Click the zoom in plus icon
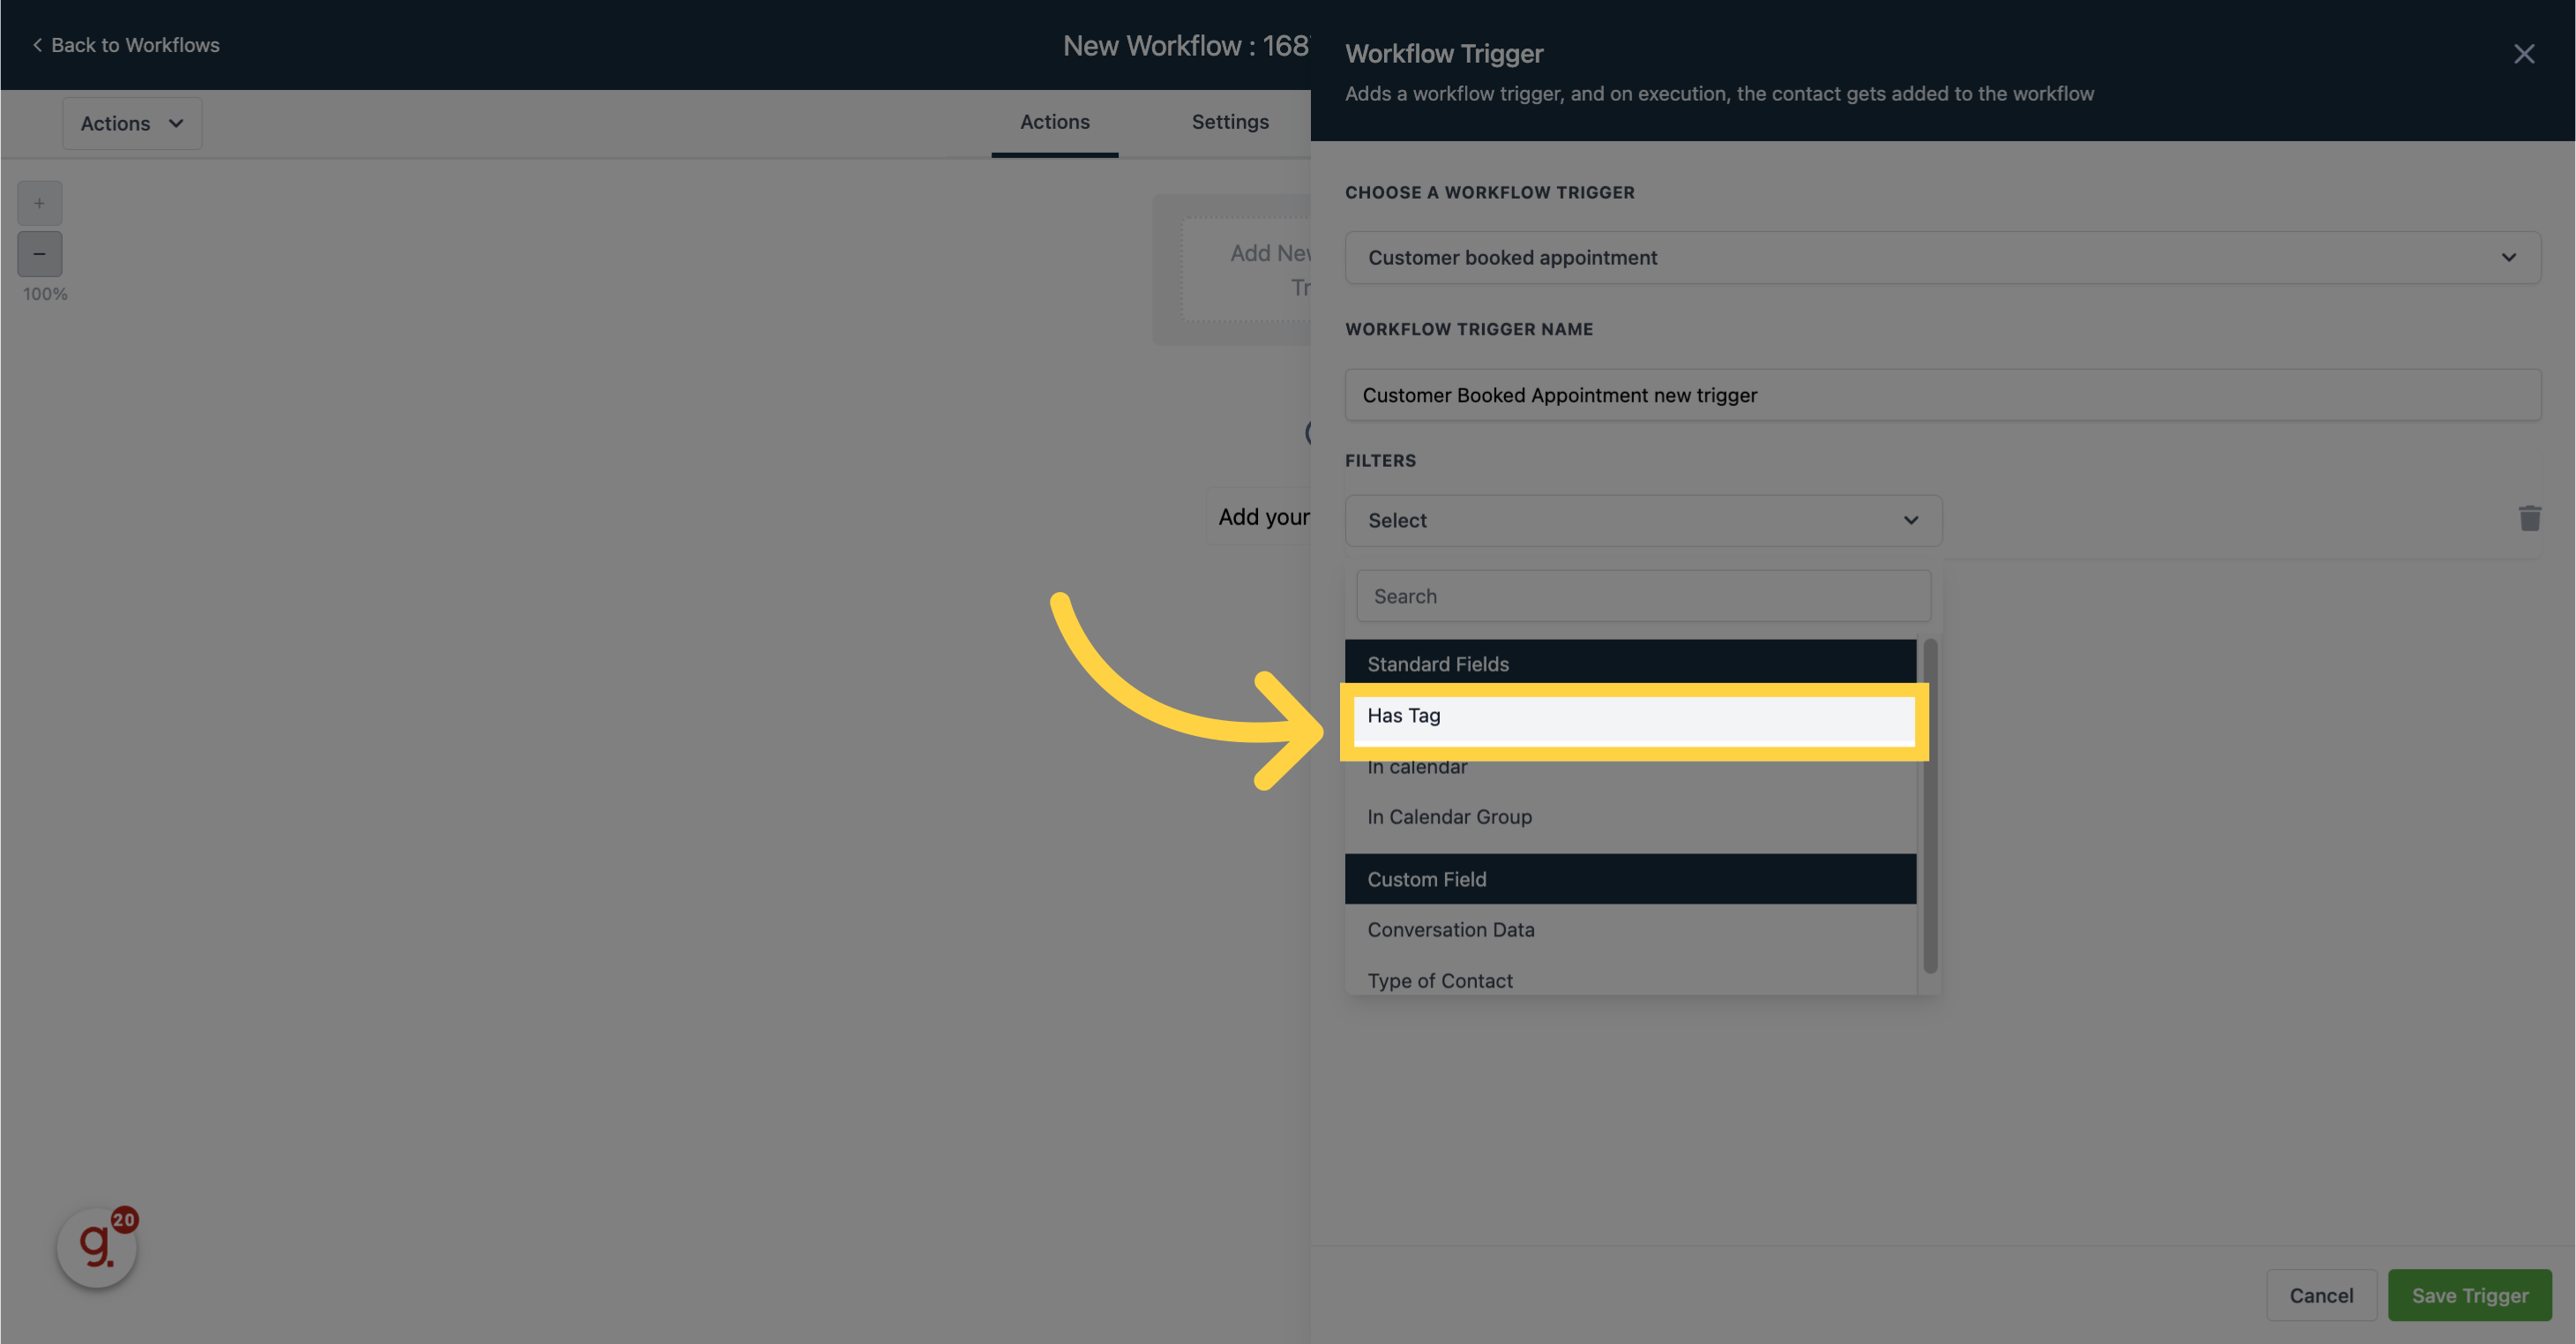 click(37, 205)
